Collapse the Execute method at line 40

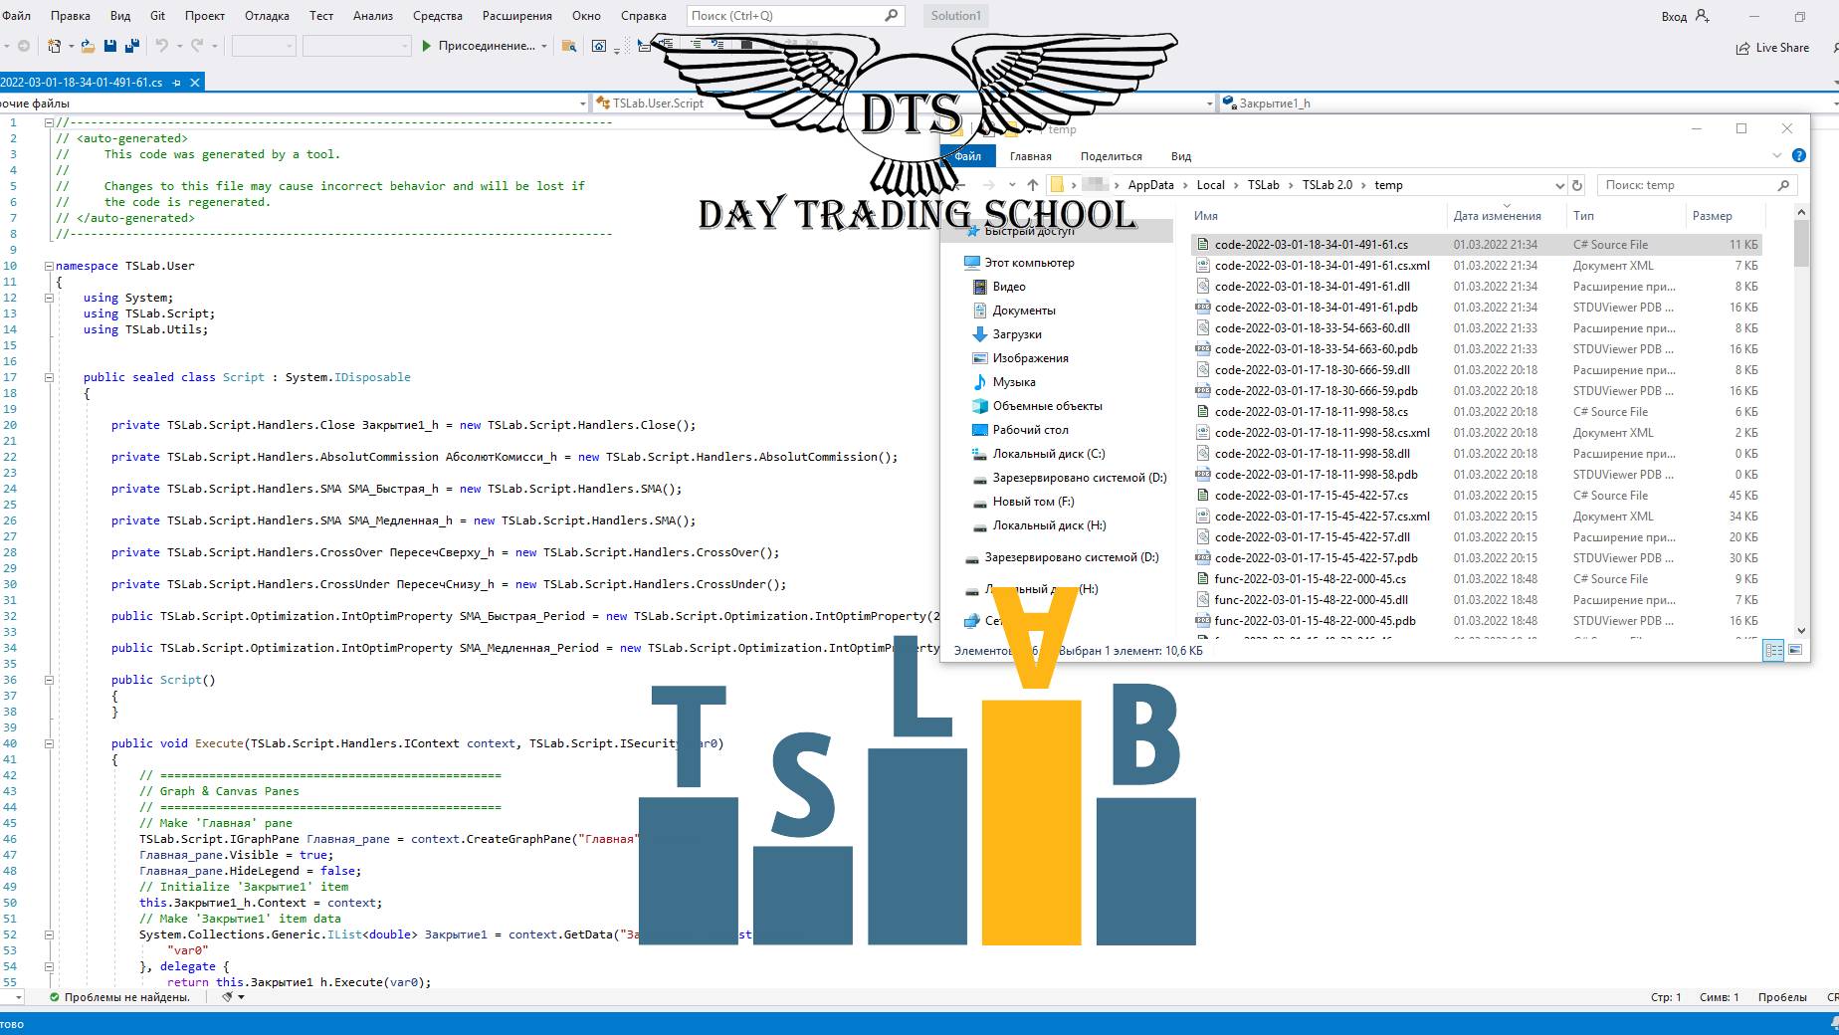pyautogui.click(x=48, y=743)
